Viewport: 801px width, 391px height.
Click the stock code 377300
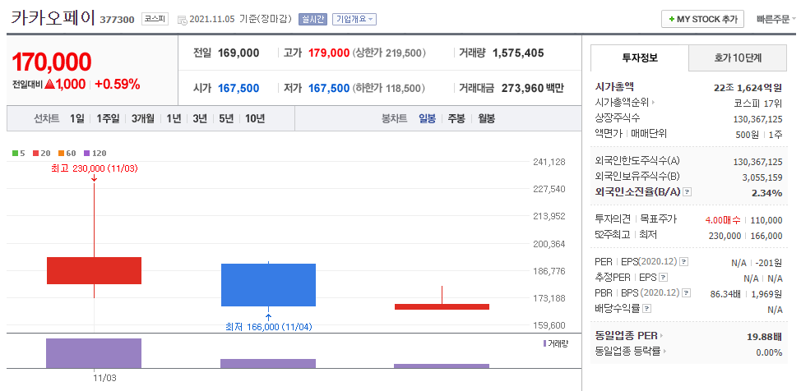(x=117, y=20)
